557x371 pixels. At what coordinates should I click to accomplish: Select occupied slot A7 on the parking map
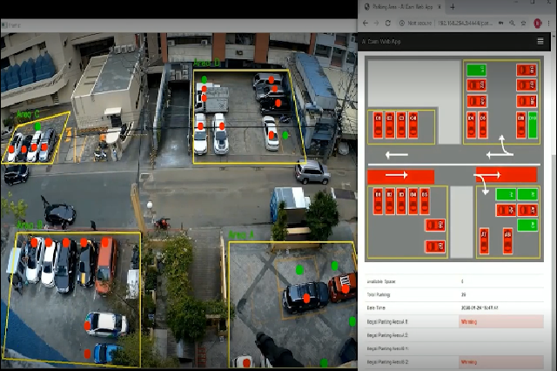pos(484,241)
